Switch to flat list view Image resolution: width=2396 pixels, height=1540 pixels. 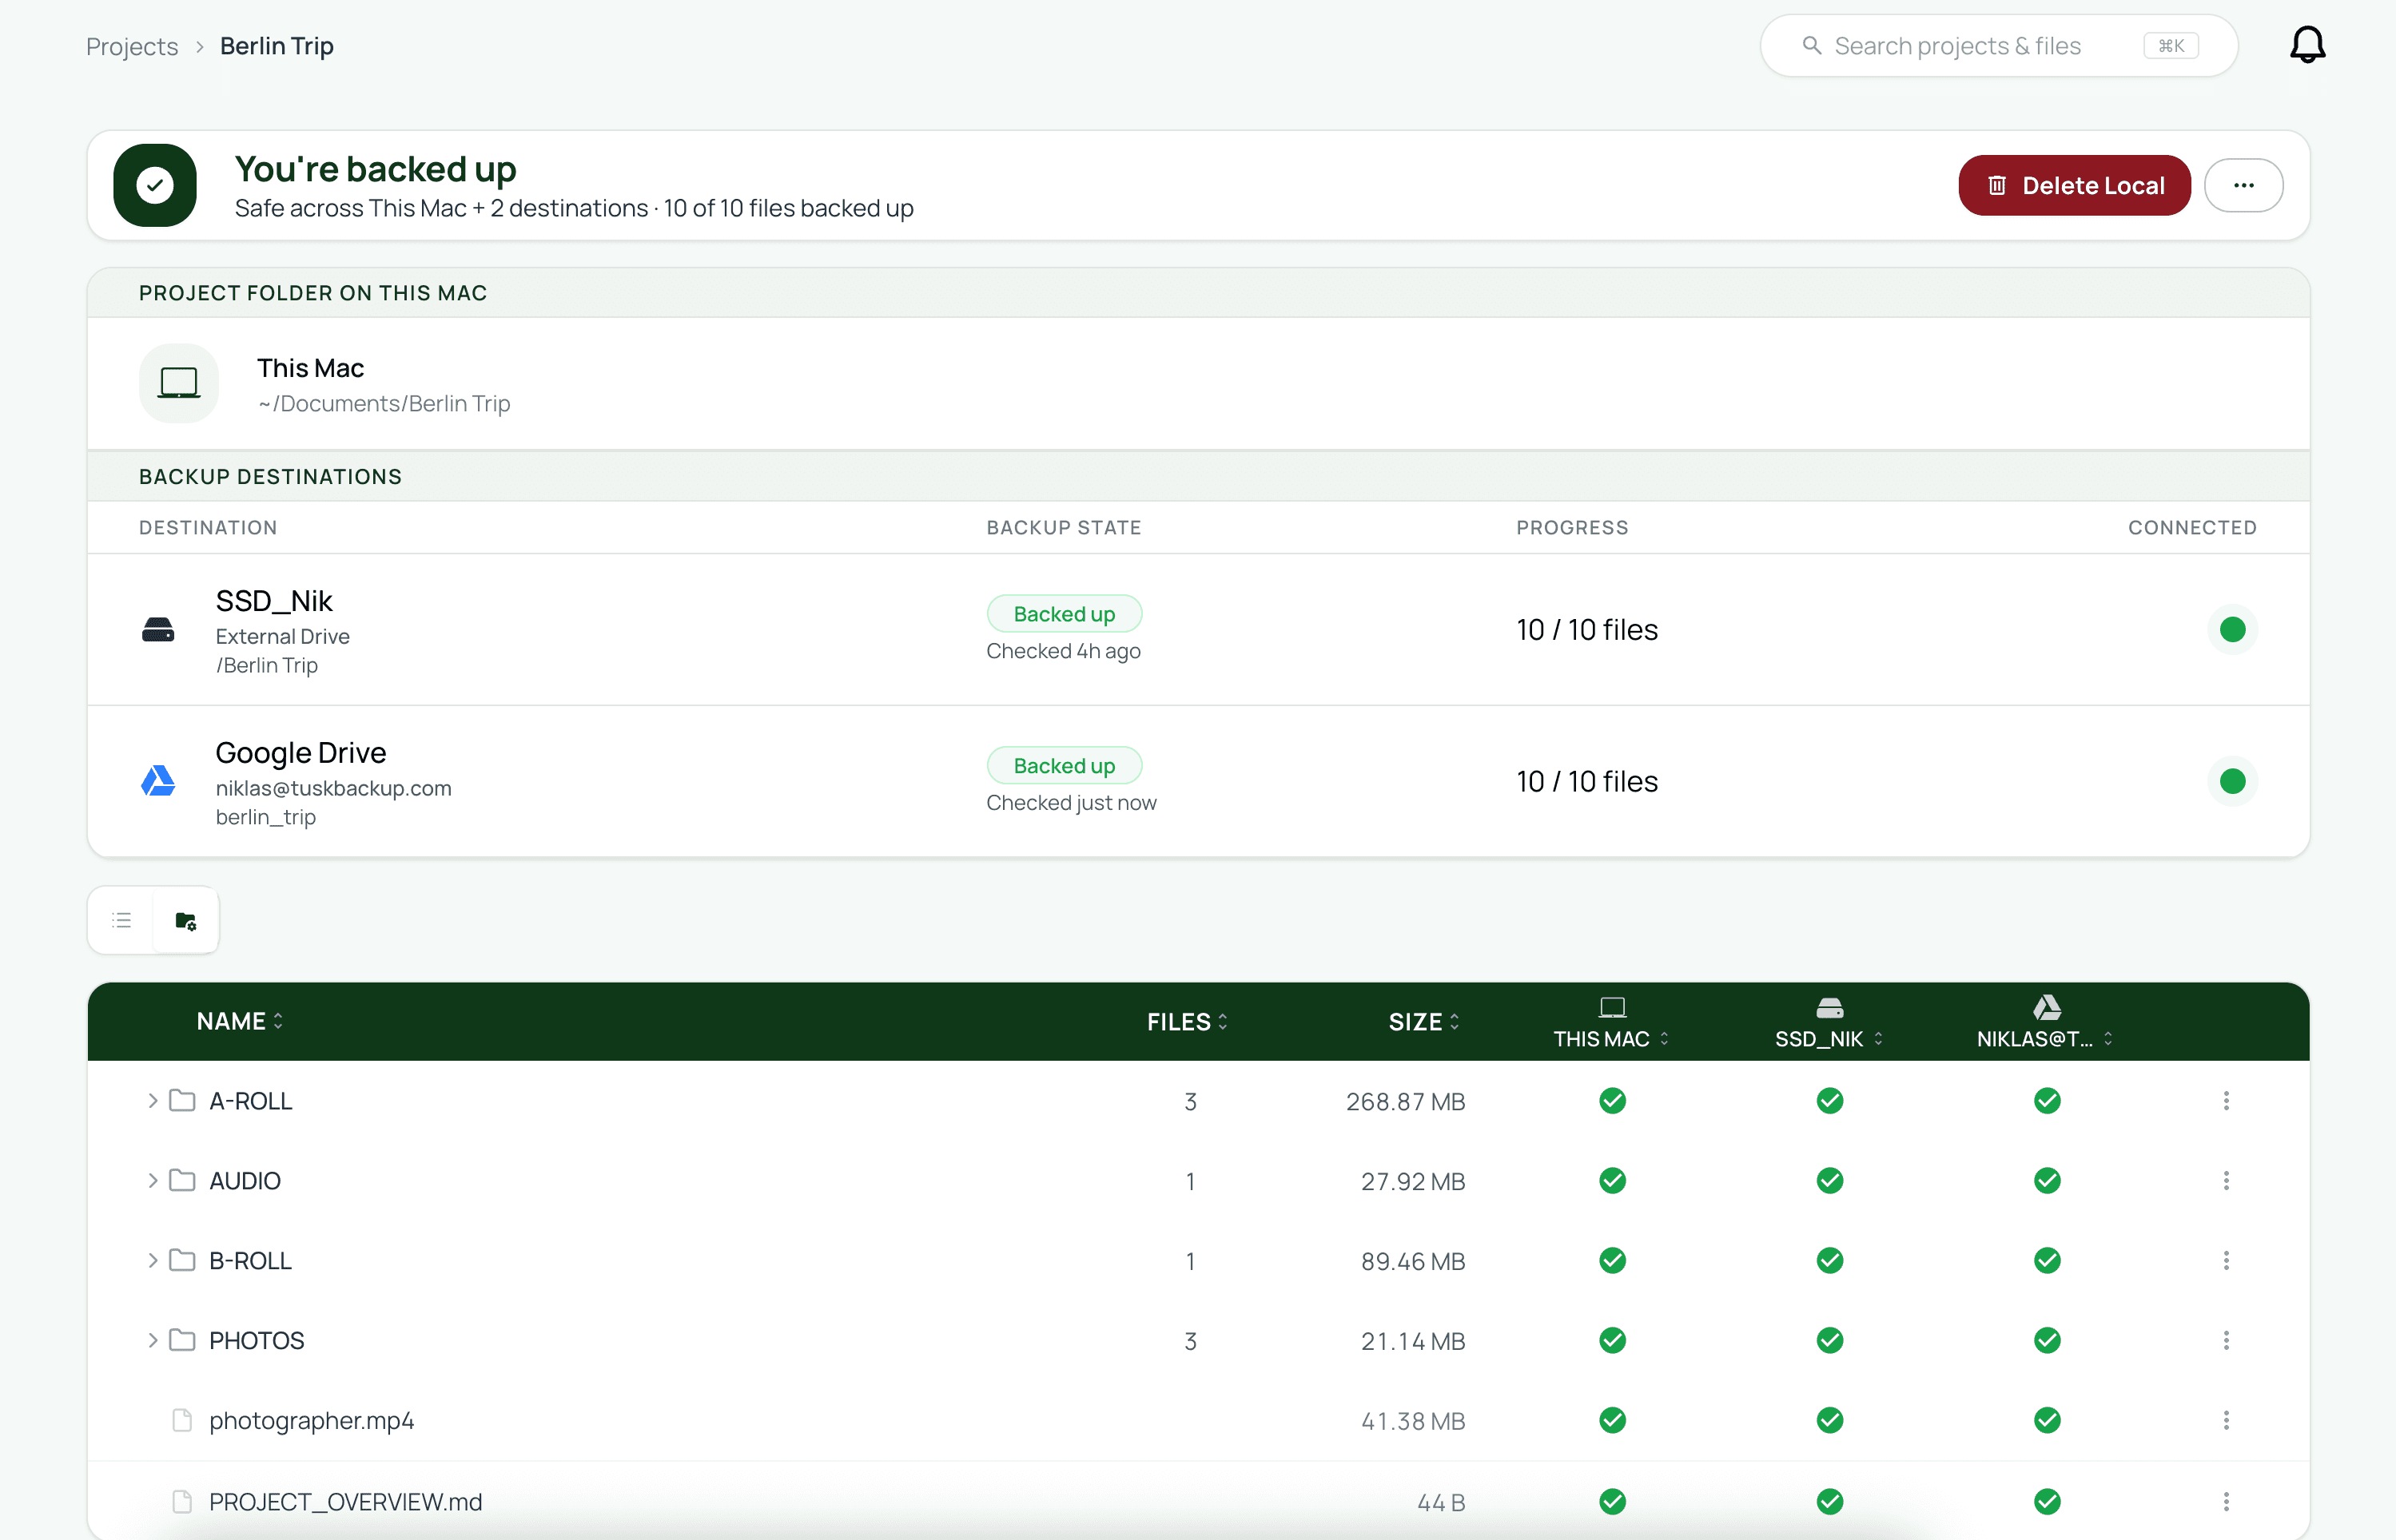pos(122,920)
